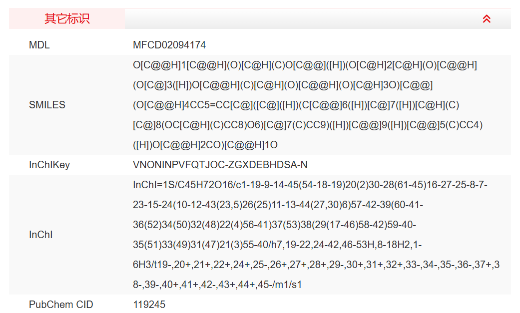Click SMILES line starting with [C@]8(OC[C@H](C)CC8)
The width and height of the screenshot is (520, 313).
pyautogui.click(x=308, y=125)
